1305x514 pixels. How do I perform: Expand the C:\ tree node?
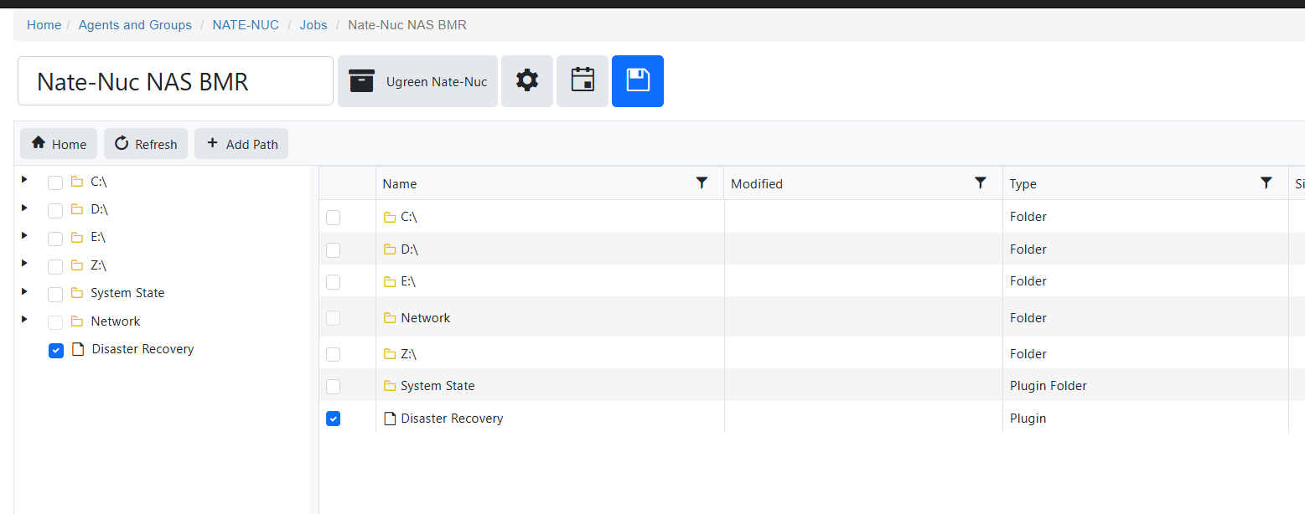click(x=24, y=180)
